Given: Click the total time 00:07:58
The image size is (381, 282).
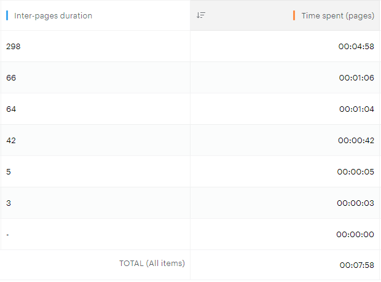Looking at the screenshot, I should 356,265.
